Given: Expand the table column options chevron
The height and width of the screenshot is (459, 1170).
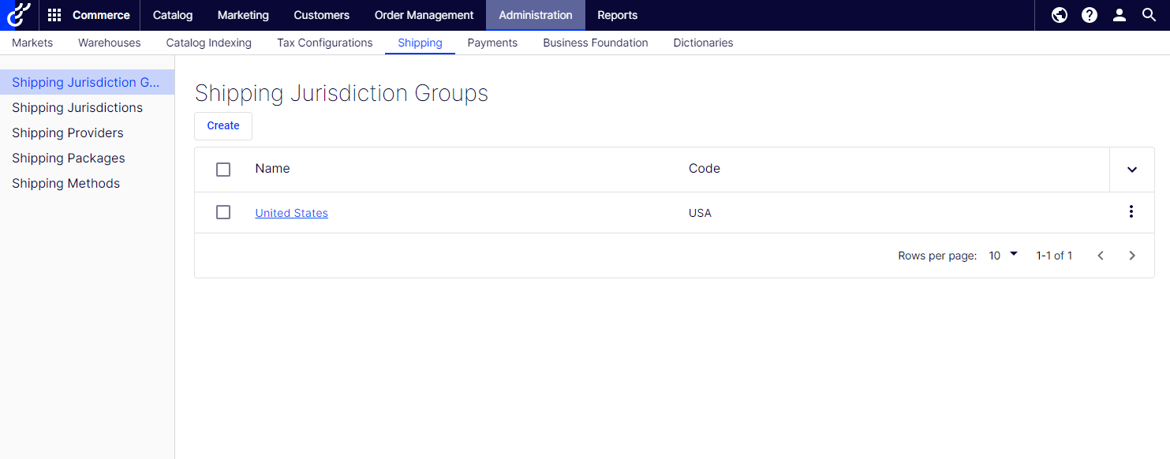Looking at the screenshot, I should click(x=1132, y=170).
